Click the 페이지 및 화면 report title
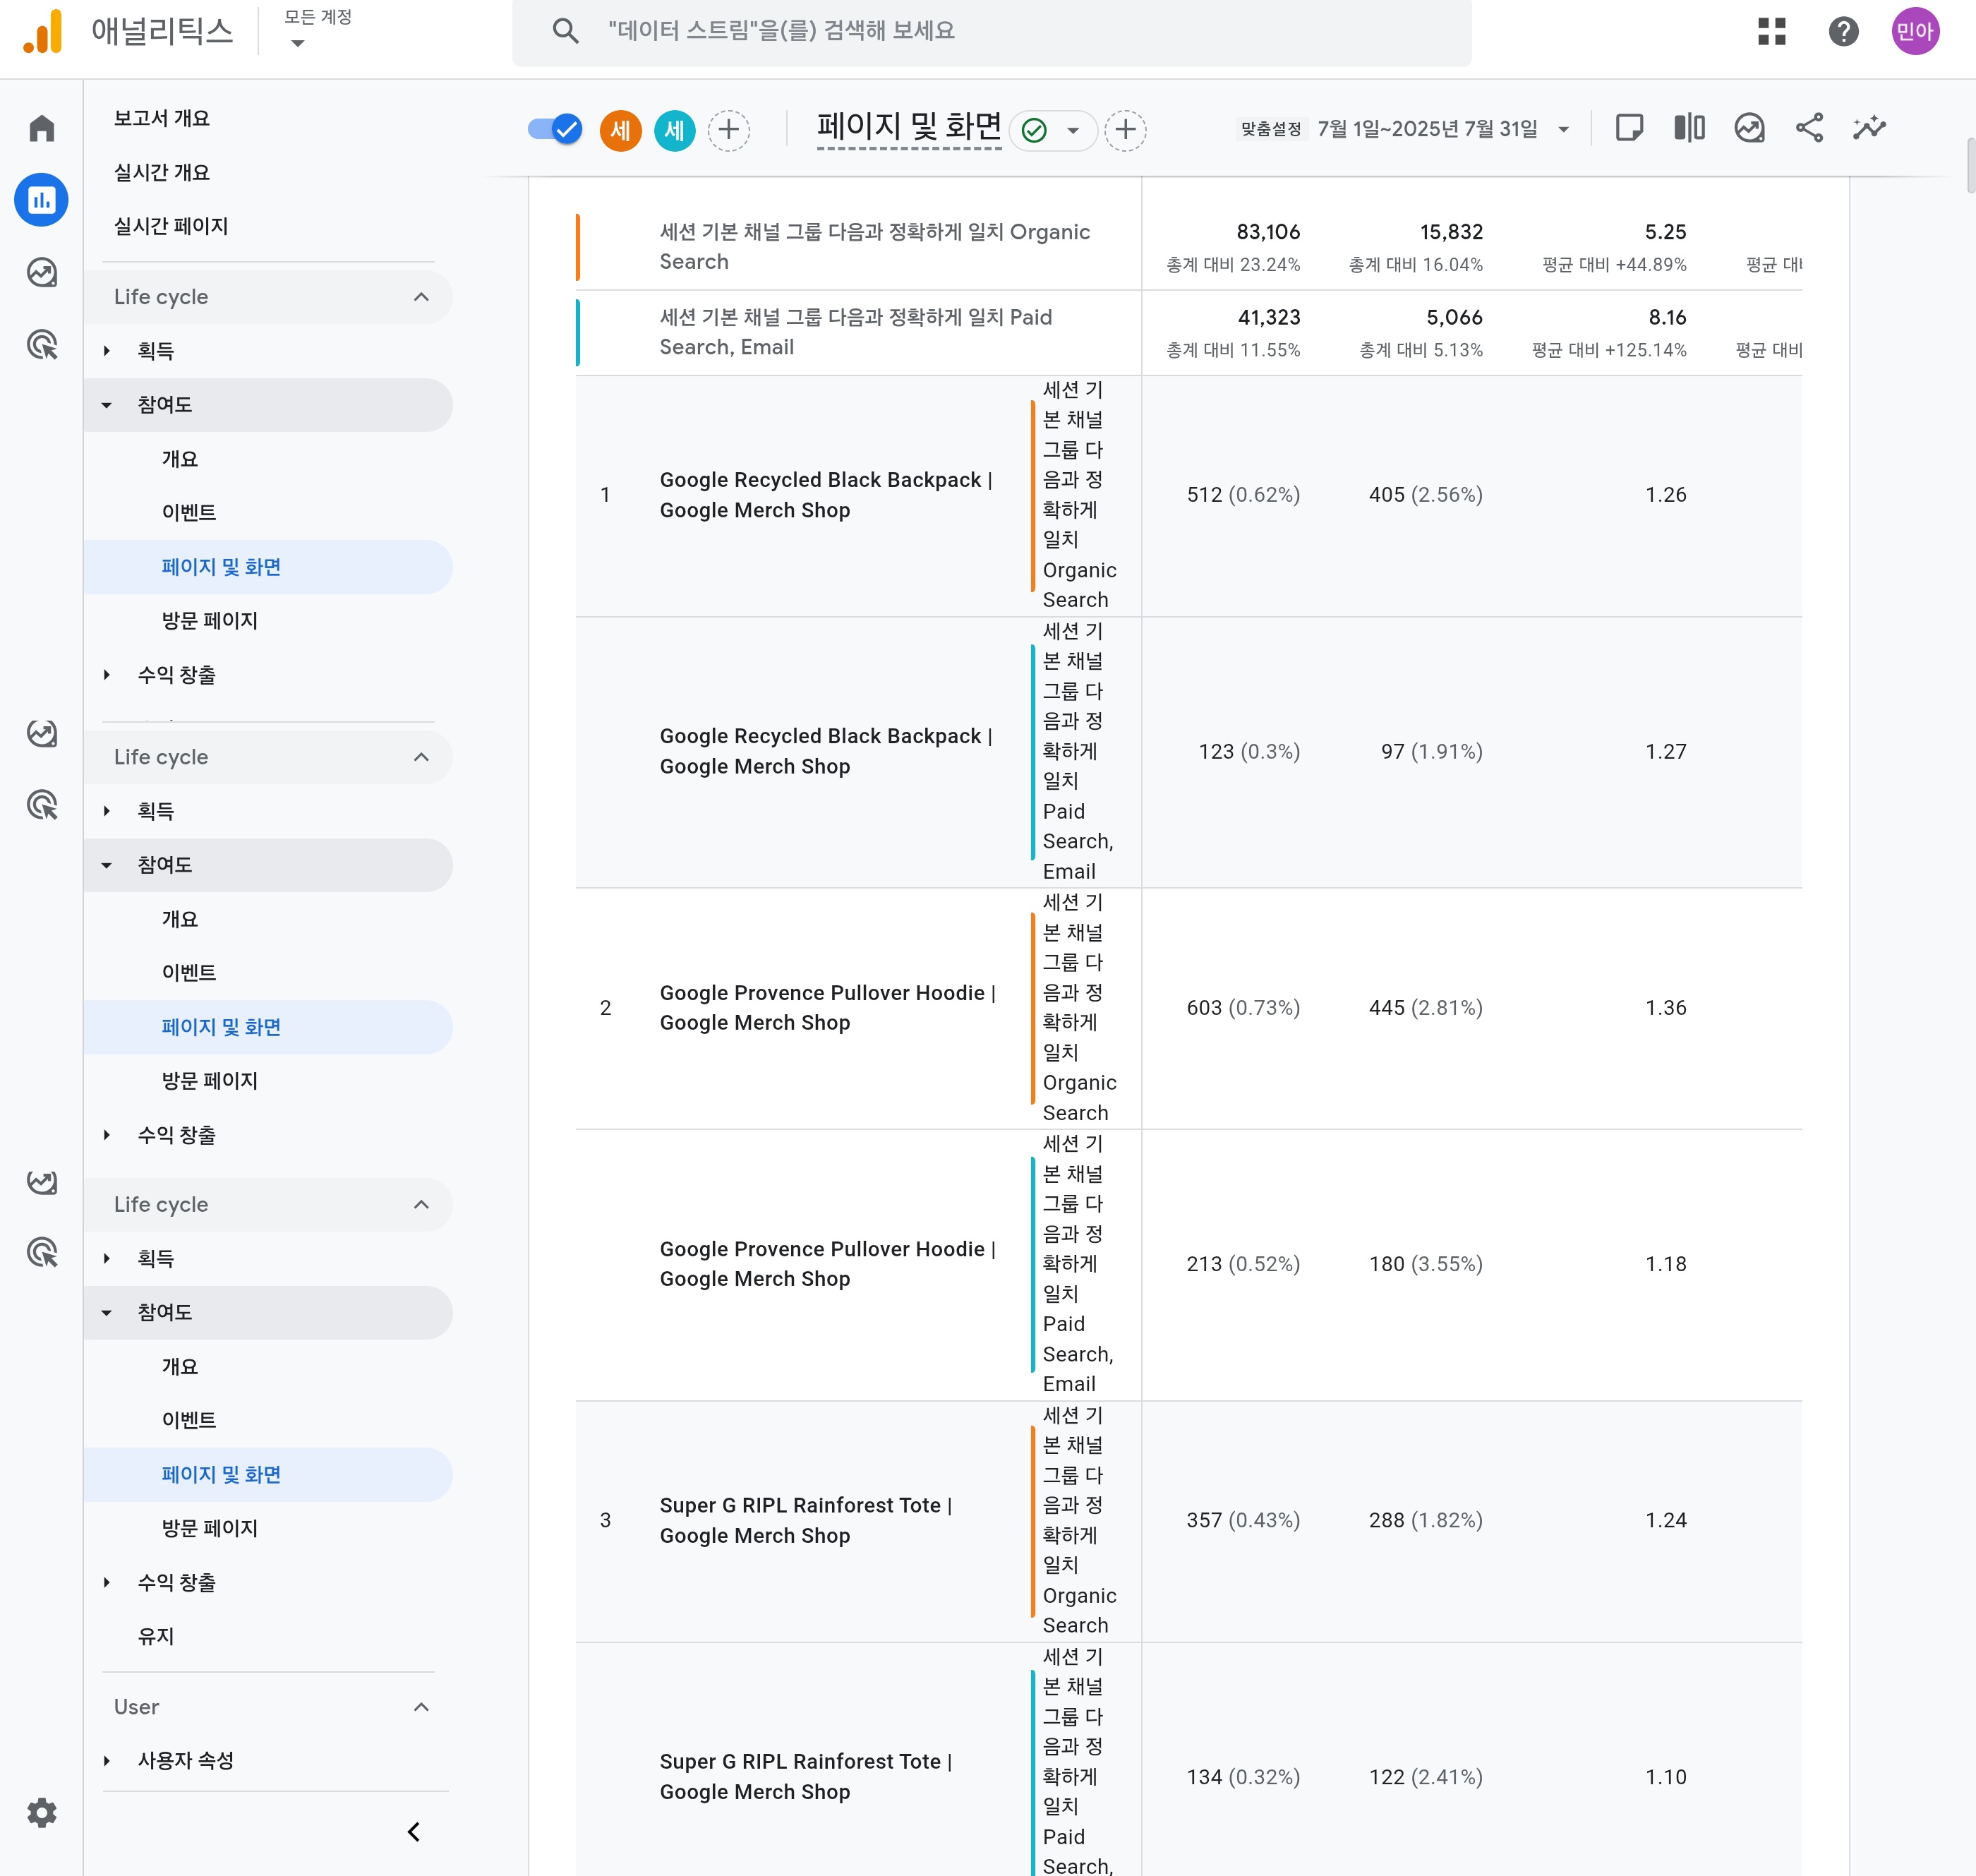The width and height of the screenshot is (1976, 1876). point(909,126)
